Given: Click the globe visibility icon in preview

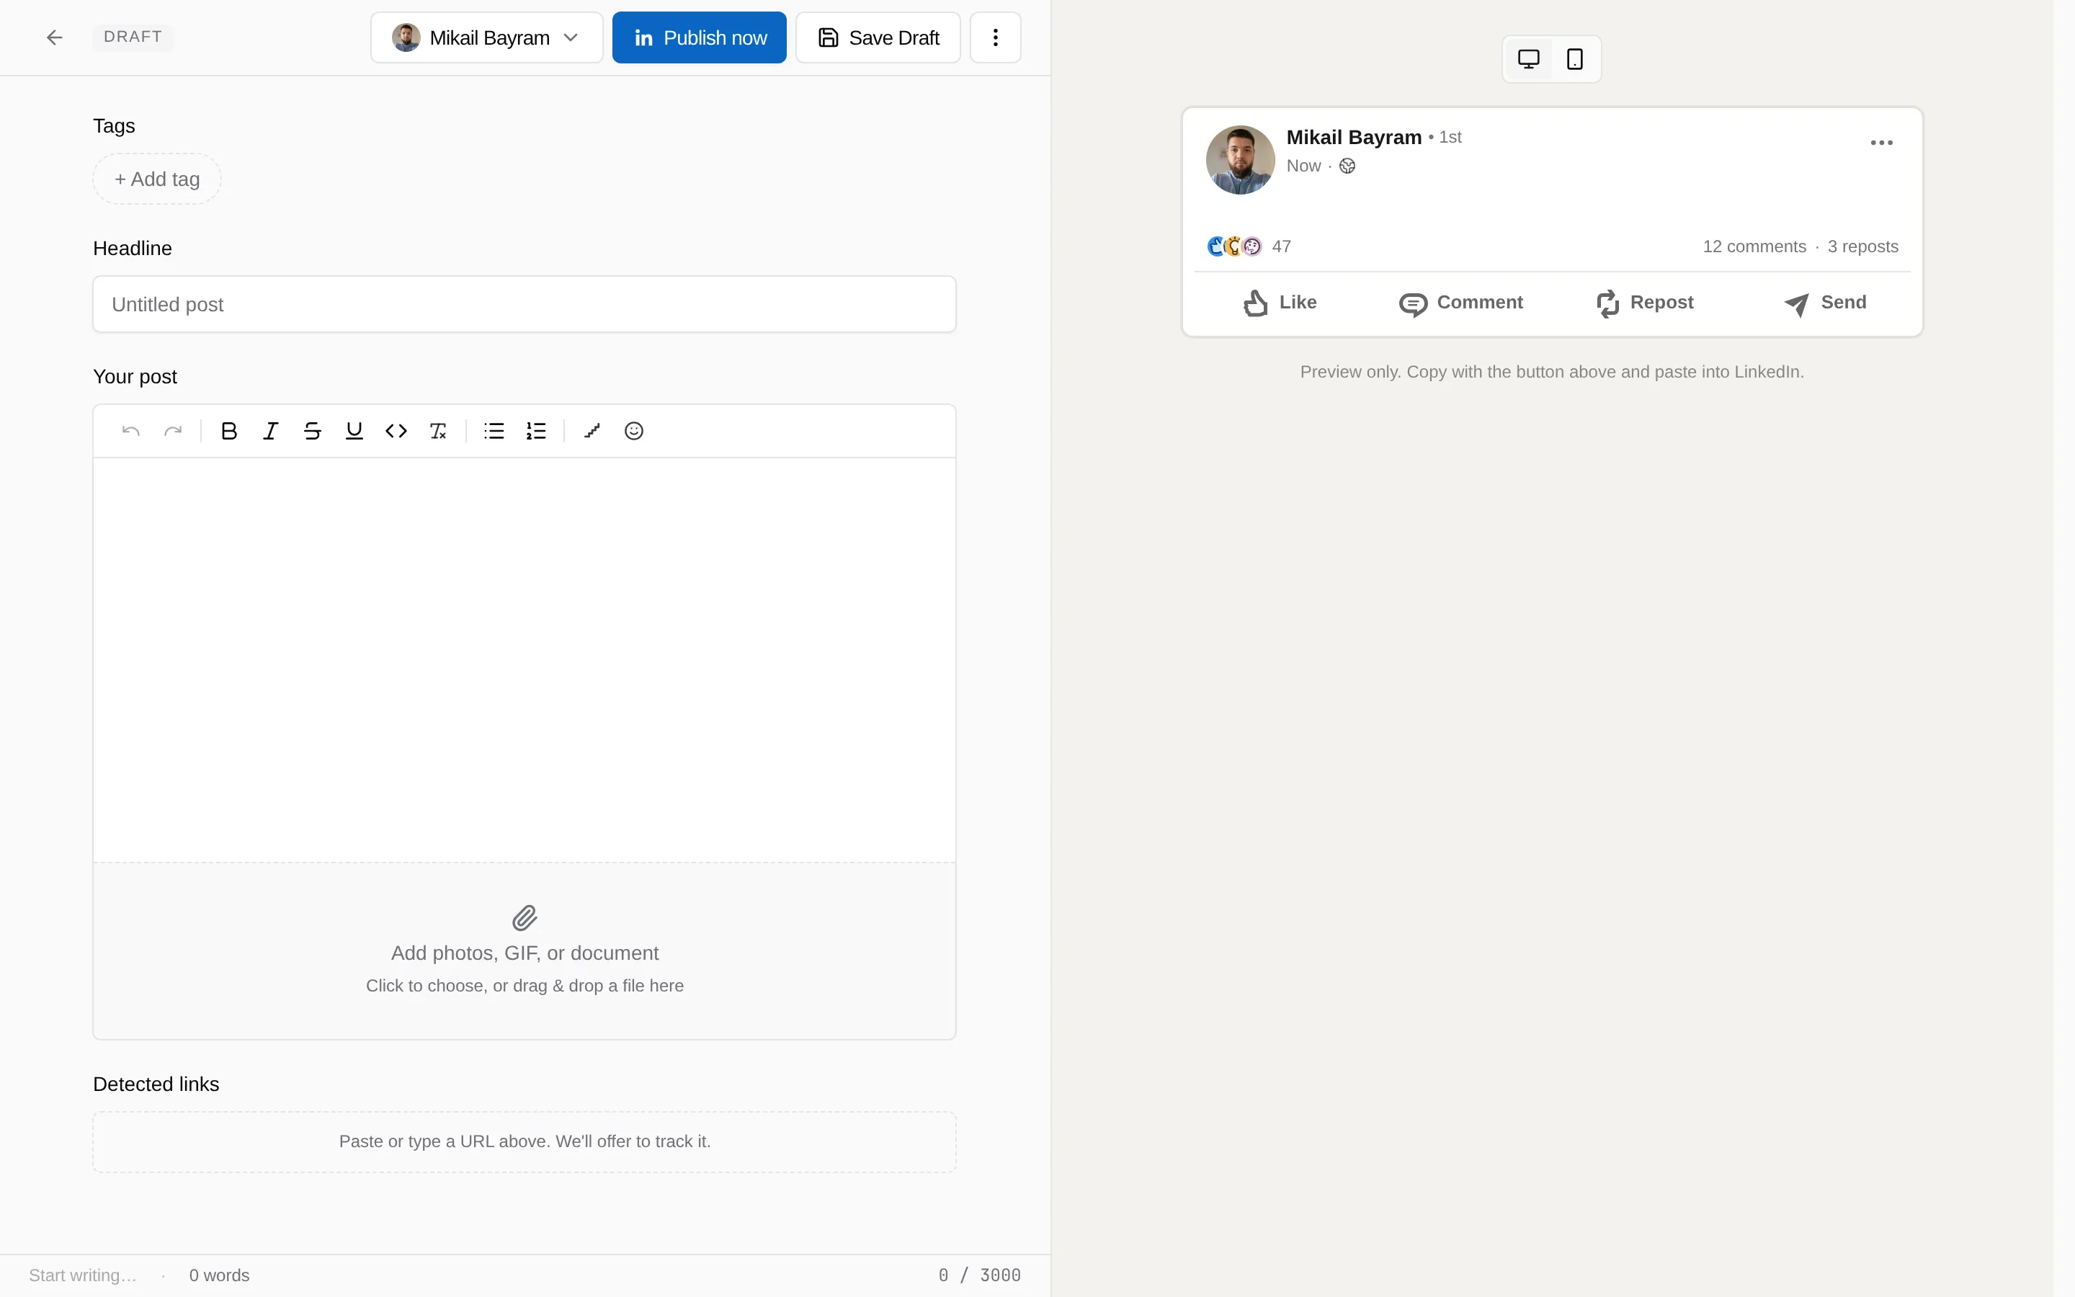Looking at the screenshot, I should pos(1348,166).
